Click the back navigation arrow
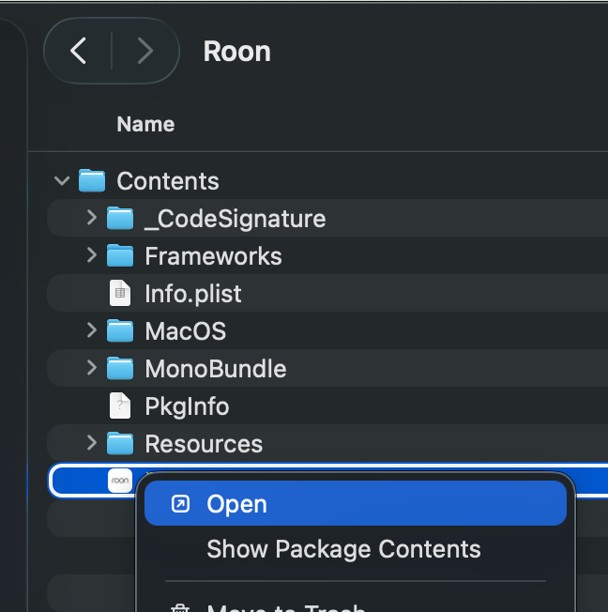 pyautogui.click(x=79, y=51)
